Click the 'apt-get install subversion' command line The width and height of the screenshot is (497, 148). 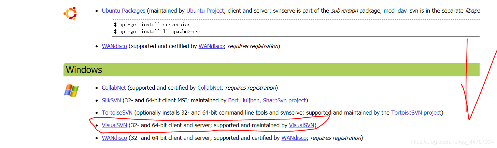click(152, 25)
